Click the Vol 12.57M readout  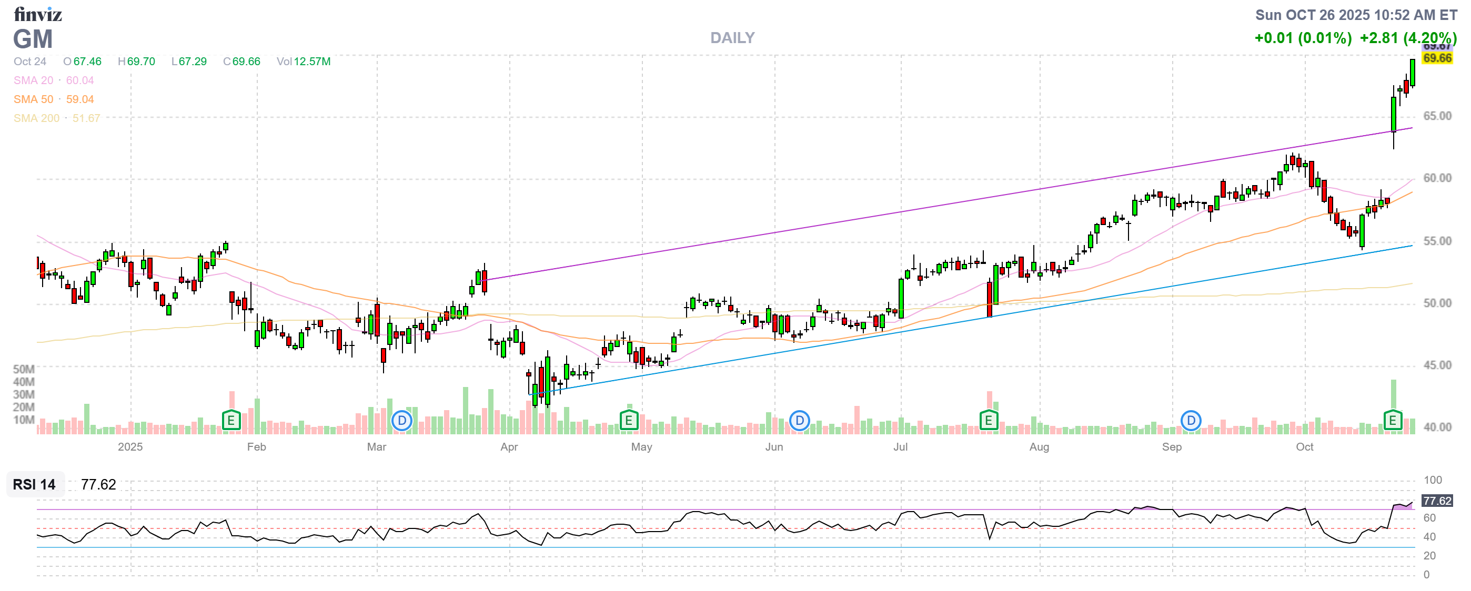coord(303,62)
